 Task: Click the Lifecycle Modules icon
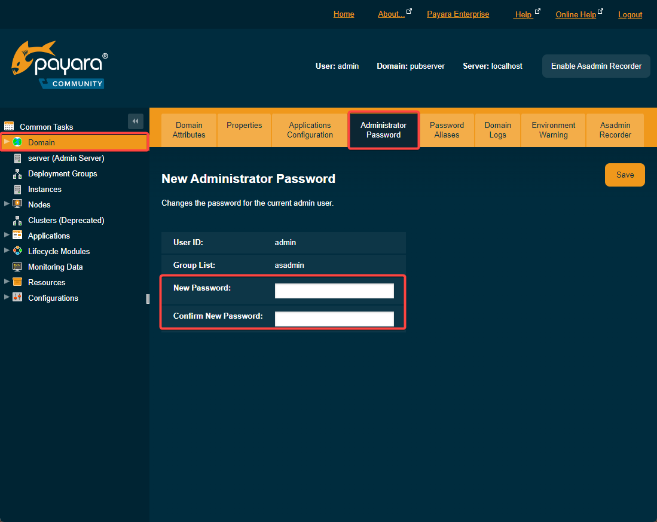[17, 251]
